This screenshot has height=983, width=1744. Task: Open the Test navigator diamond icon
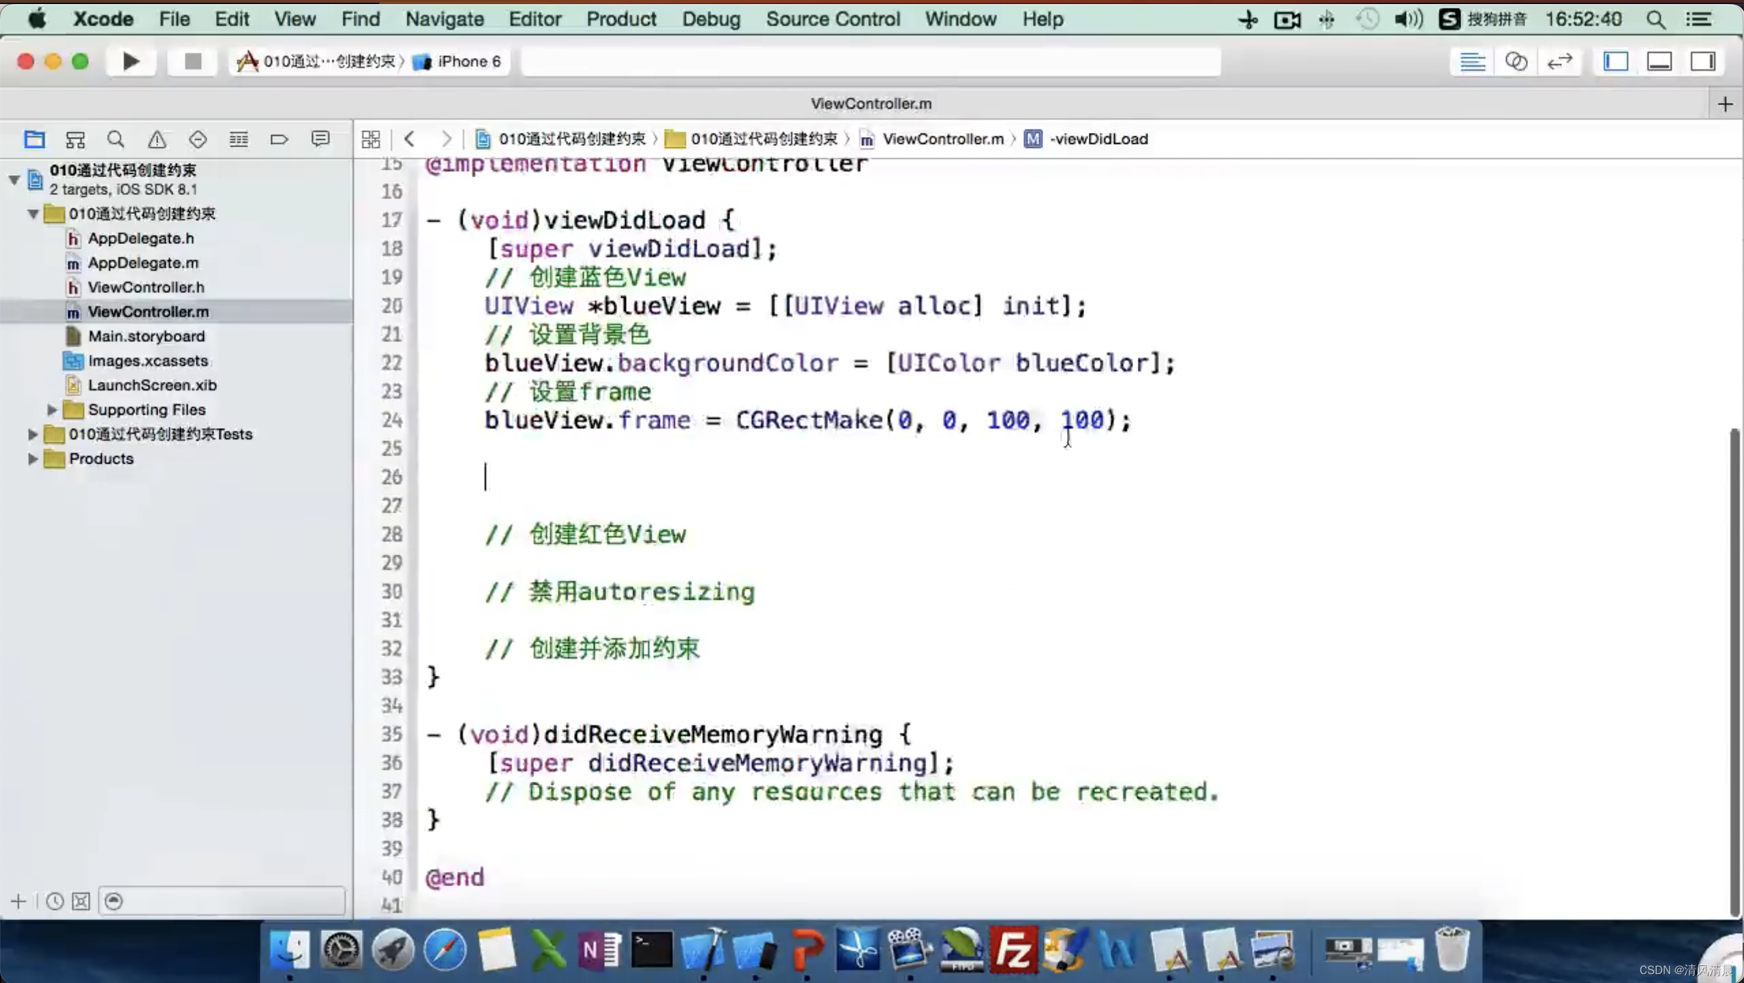tap(198, 140)
